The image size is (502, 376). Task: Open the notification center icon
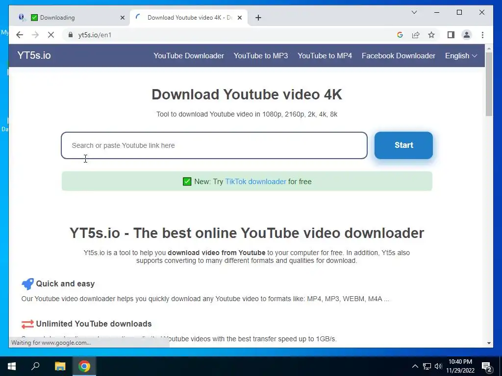(487, 367)
